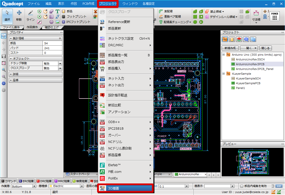The width and height of the screenshot is (285, 195).
Task: Click the FORCE grid button
Action: coord(275,17)
